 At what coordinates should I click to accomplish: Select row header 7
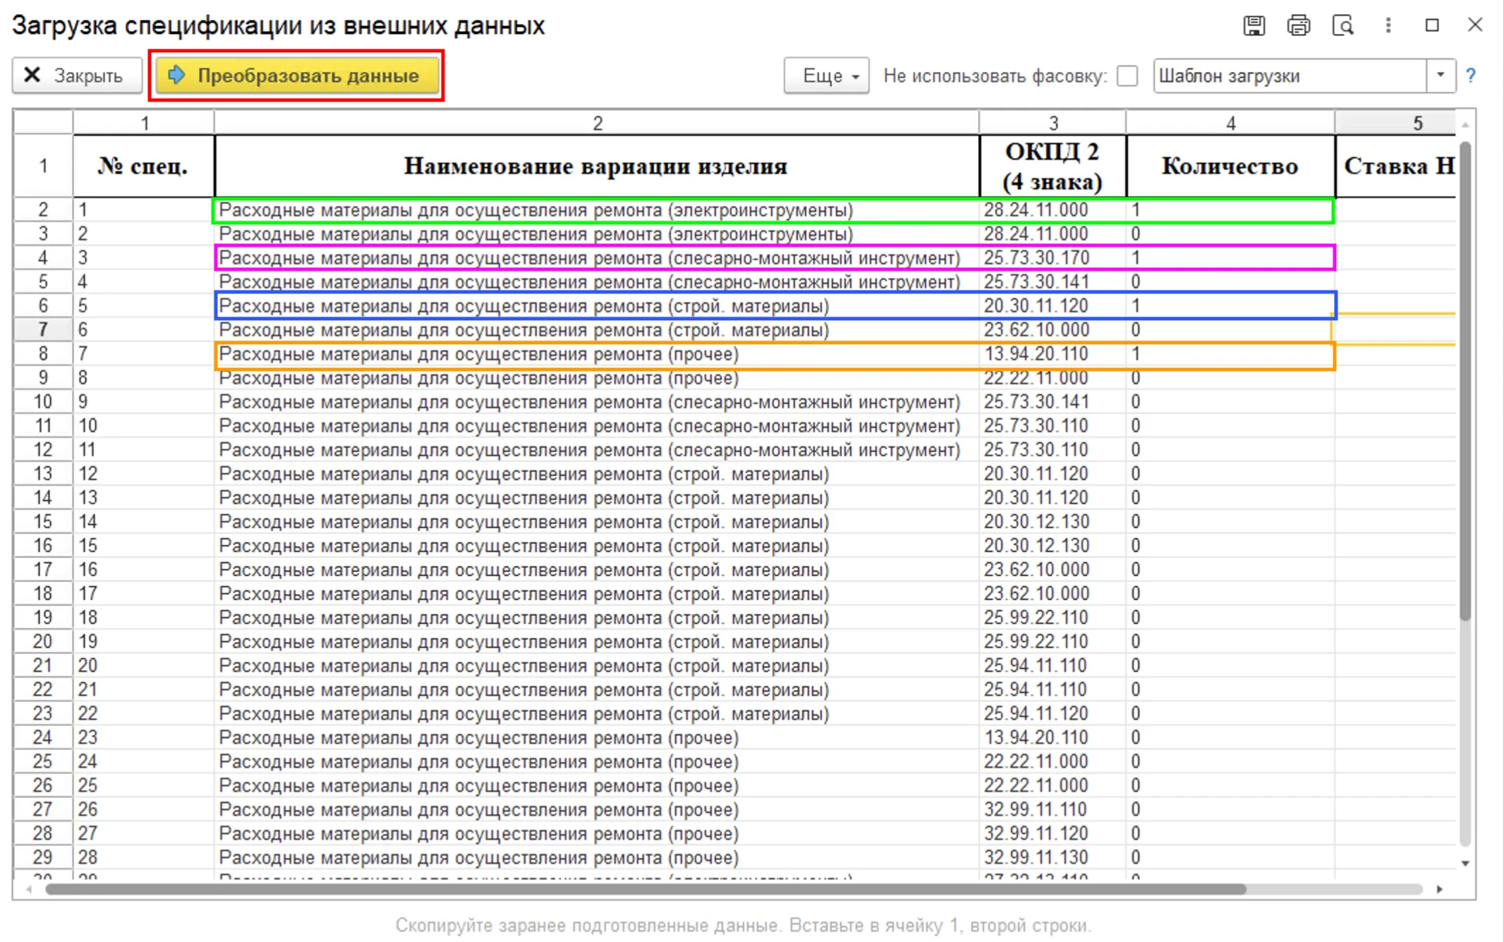click(43, 329)
